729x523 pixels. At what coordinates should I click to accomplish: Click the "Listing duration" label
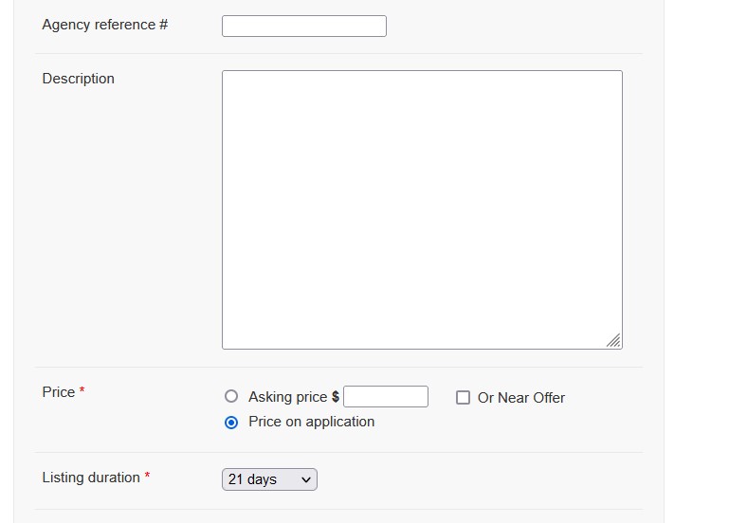[x=90, y=478]
